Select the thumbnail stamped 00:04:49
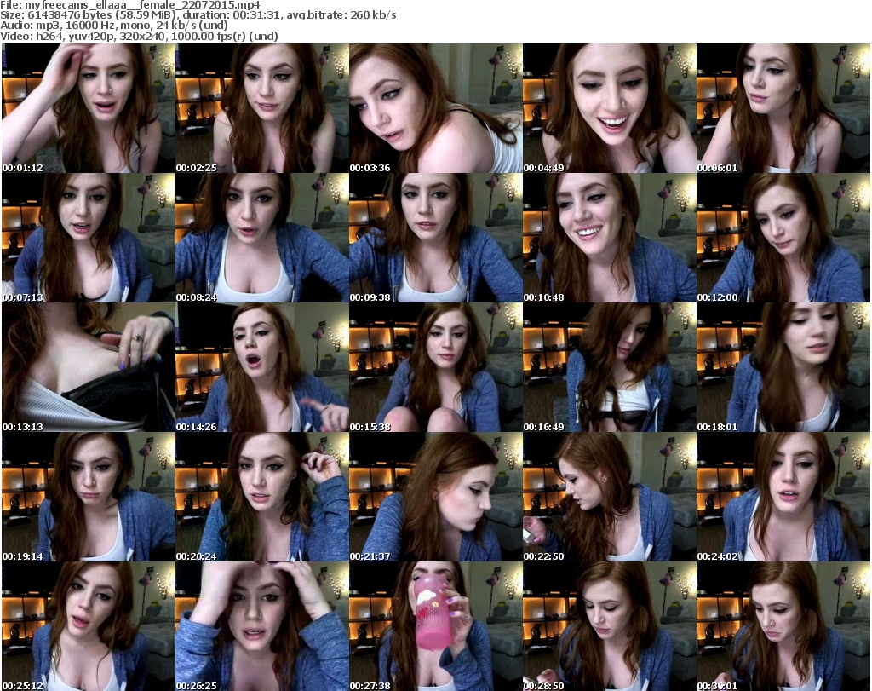 (x=610, y=108)
